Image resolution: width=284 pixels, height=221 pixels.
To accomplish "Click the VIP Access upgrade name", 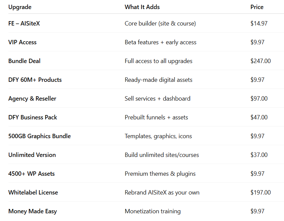I will pyautogui.click(x=22, y=42).
